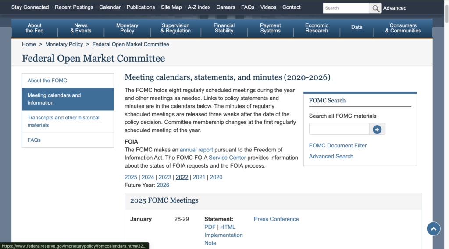Go to Monetary Policy in breadcrumb

(64, 44)
